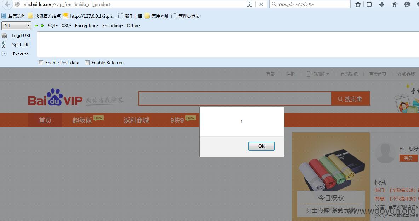The width and height of the screenshot is (419, 221).
Task: Enable Post data checkbox
Action: click(x=41, y=62)
